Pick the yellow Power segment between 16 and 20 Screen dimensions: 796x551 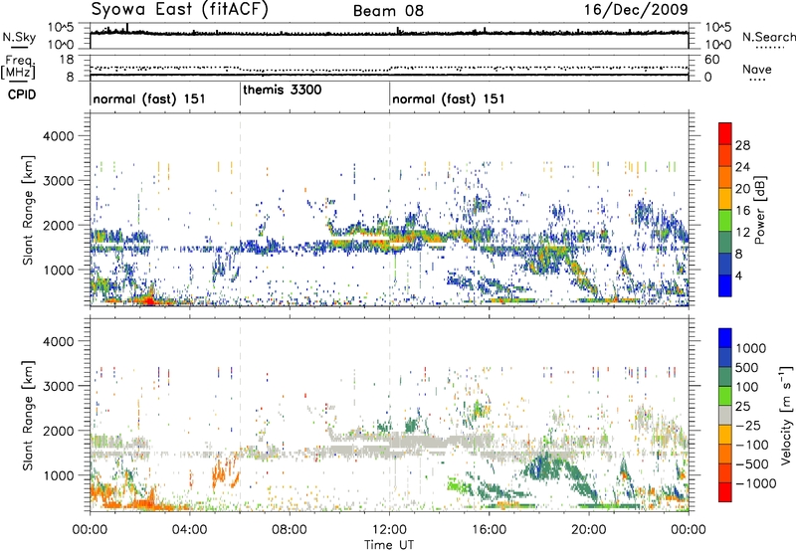[x=725, y=199]
